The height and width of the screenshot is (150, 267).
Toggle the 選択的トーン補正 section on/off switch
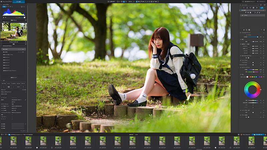(x=264, y=44)
